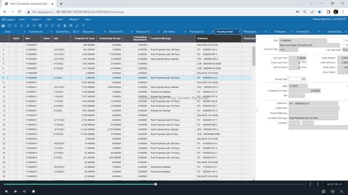
Task: Open a new browser tab with the plus icon
Action: pos(61,4)
